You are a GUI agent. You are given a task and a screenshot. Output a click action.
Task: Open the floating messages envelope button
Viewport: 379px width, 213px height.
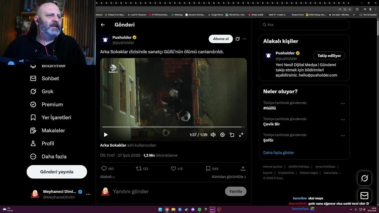[x=364, y=196]
